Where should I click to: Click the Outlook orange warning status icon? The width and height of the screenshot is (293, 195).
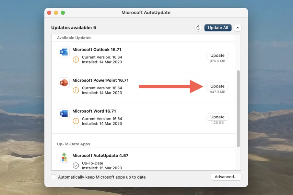pos(76,60)
